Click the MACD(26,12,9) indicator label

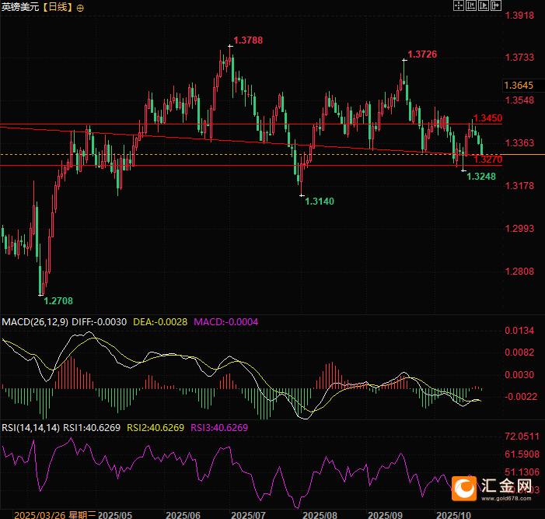(35, 322)
